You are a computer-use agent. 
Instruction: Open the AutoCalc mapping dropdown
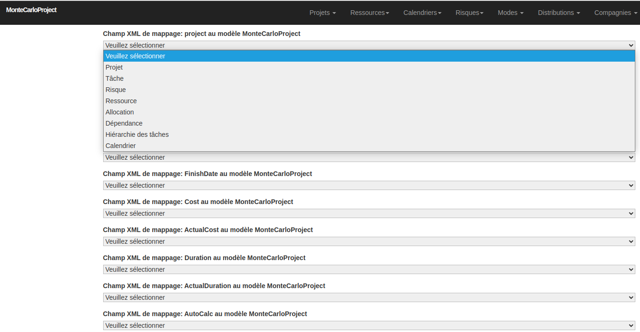point(369,325)
